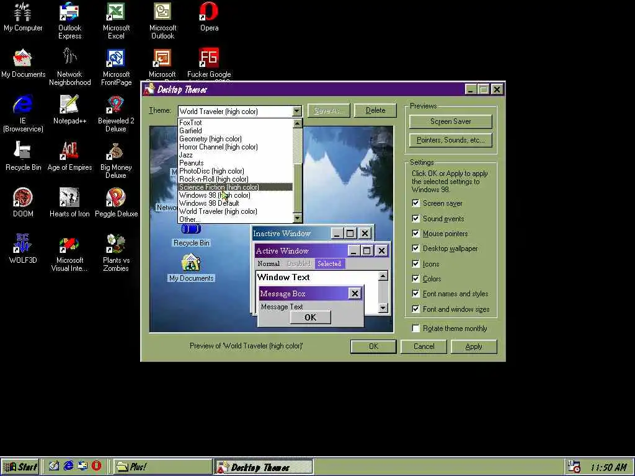
Task: Launch Plants vs Zombies shortcut
Action: pos(116,253)
